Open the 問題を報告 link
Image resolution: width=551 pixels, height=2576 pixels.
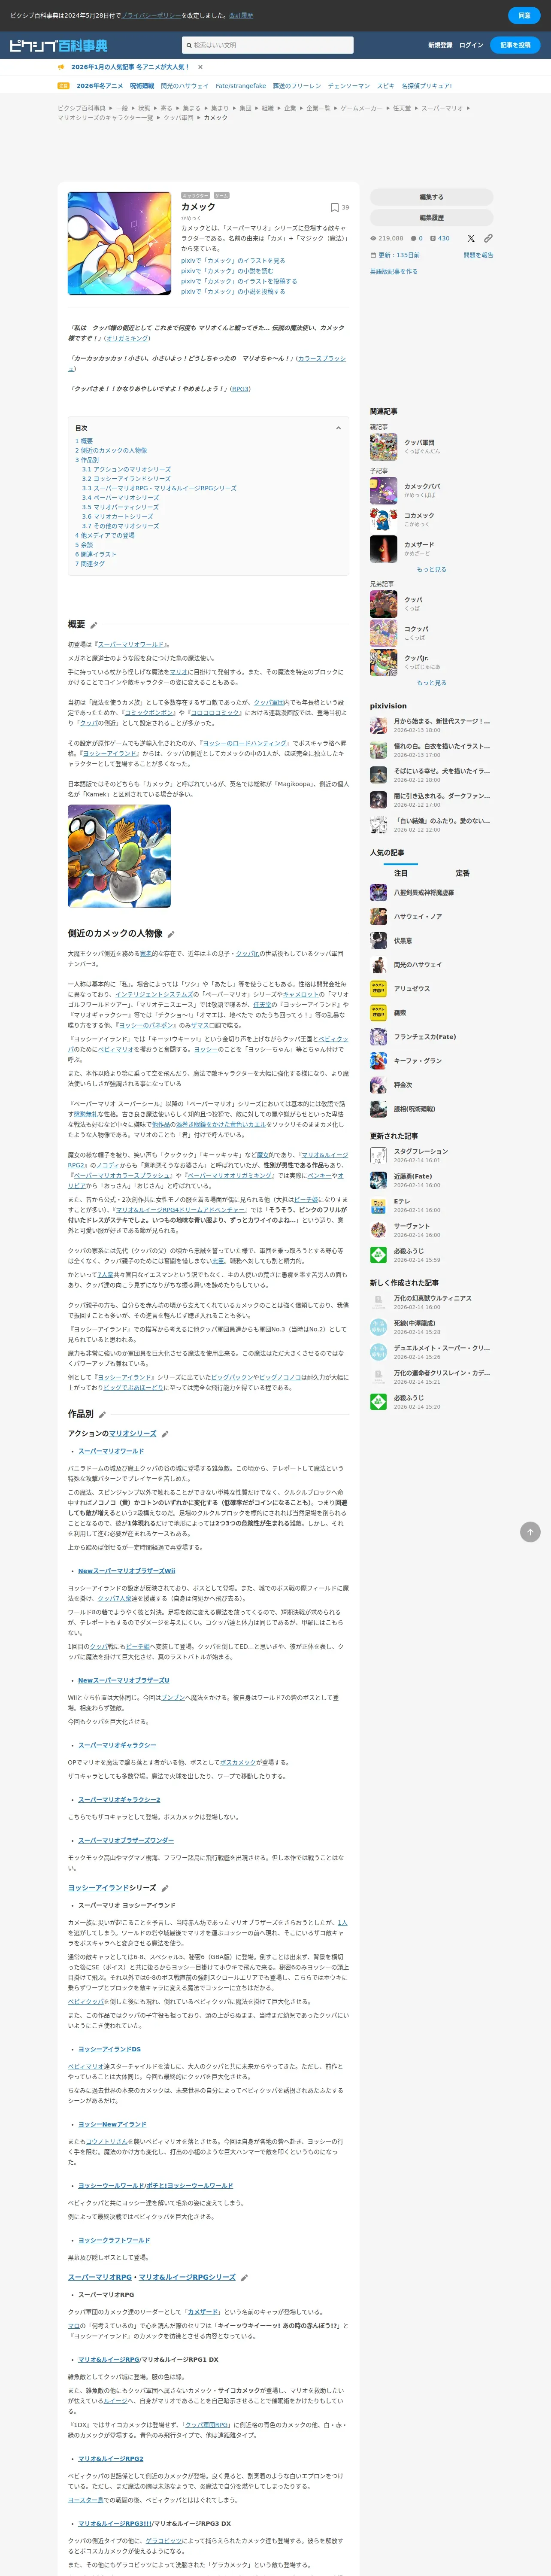point(478,255)
